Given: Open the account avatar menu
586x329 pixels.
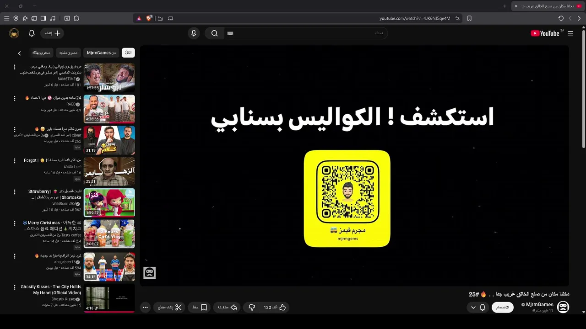Looking at the screenshot, I should pos(14,33).
